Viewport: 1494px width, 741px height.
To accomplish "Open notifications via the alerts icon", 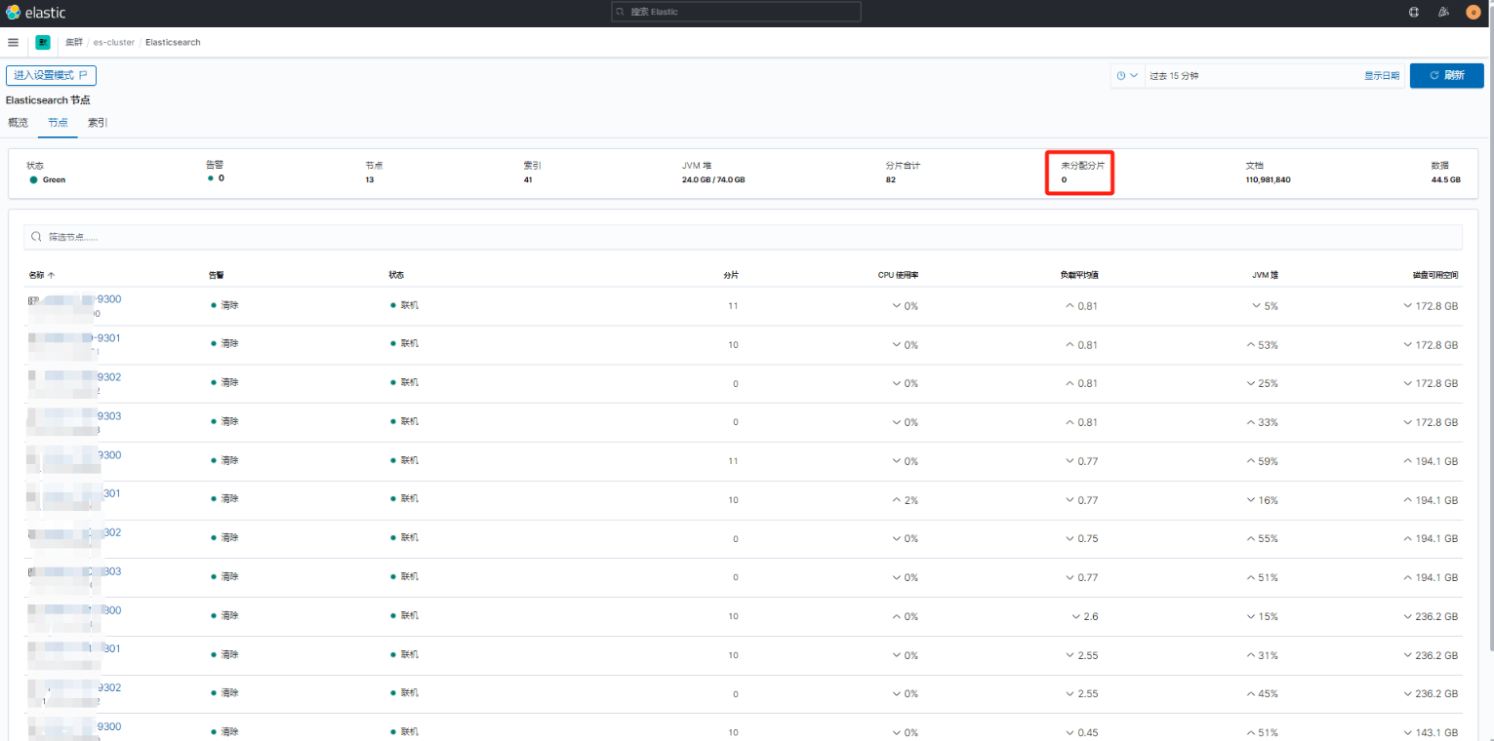I will (1443, 12).
